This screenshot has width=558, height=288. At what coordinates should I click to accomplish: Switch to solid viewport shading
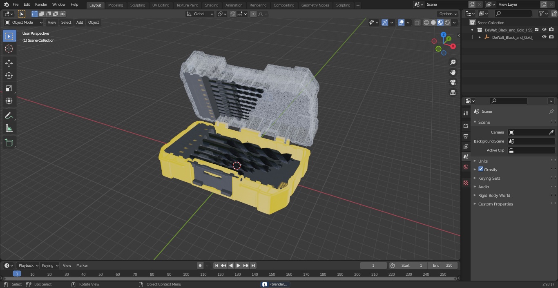coord(433,22)
